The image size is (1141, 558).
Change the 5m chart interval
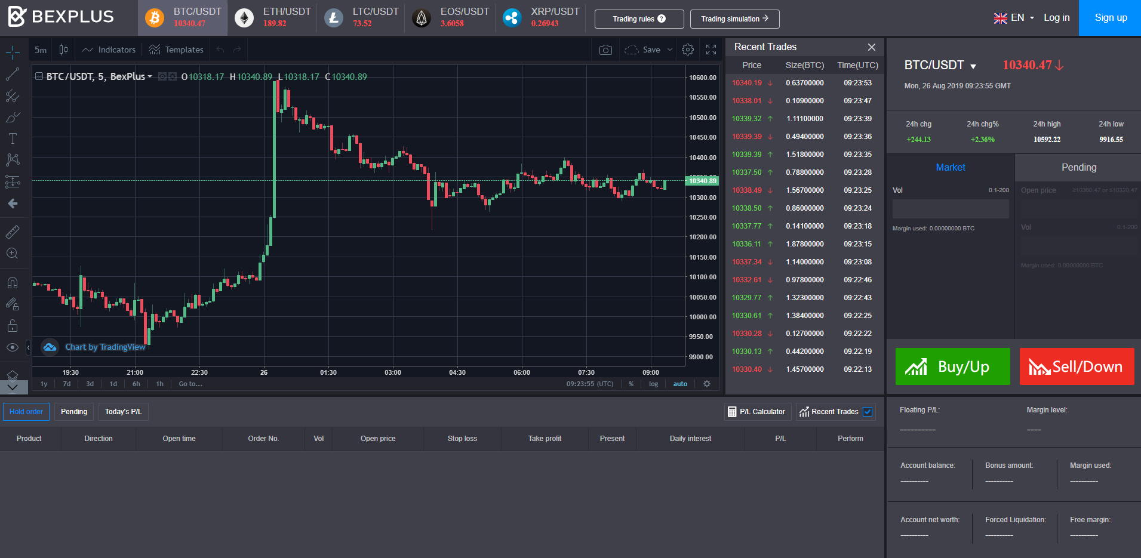(41, 50)
